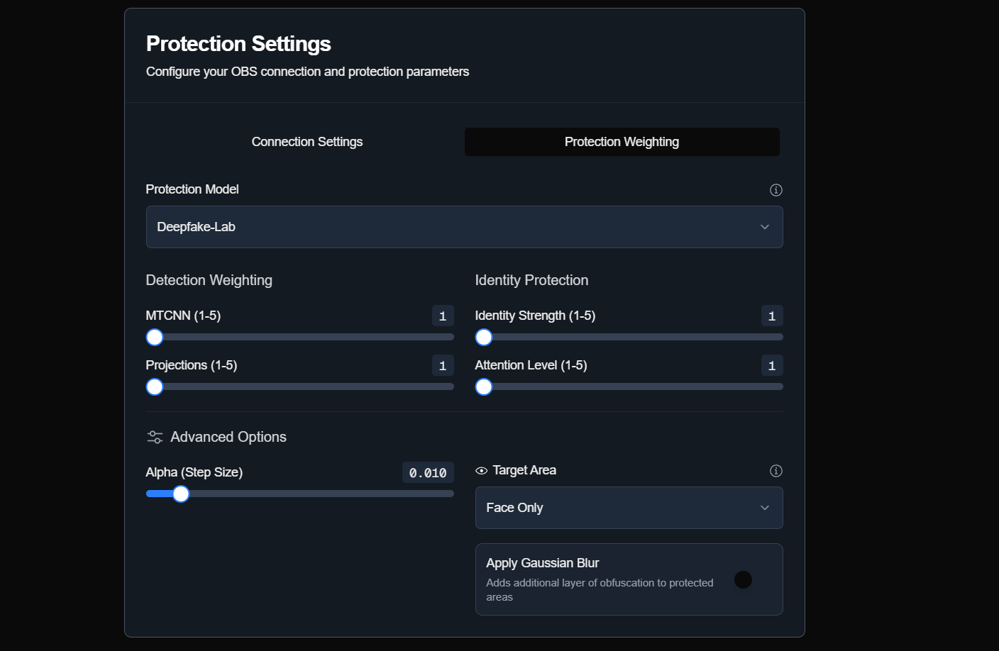Click the MTCNN value box
Screen dimensions: 999x651
(x=443, y=316)
